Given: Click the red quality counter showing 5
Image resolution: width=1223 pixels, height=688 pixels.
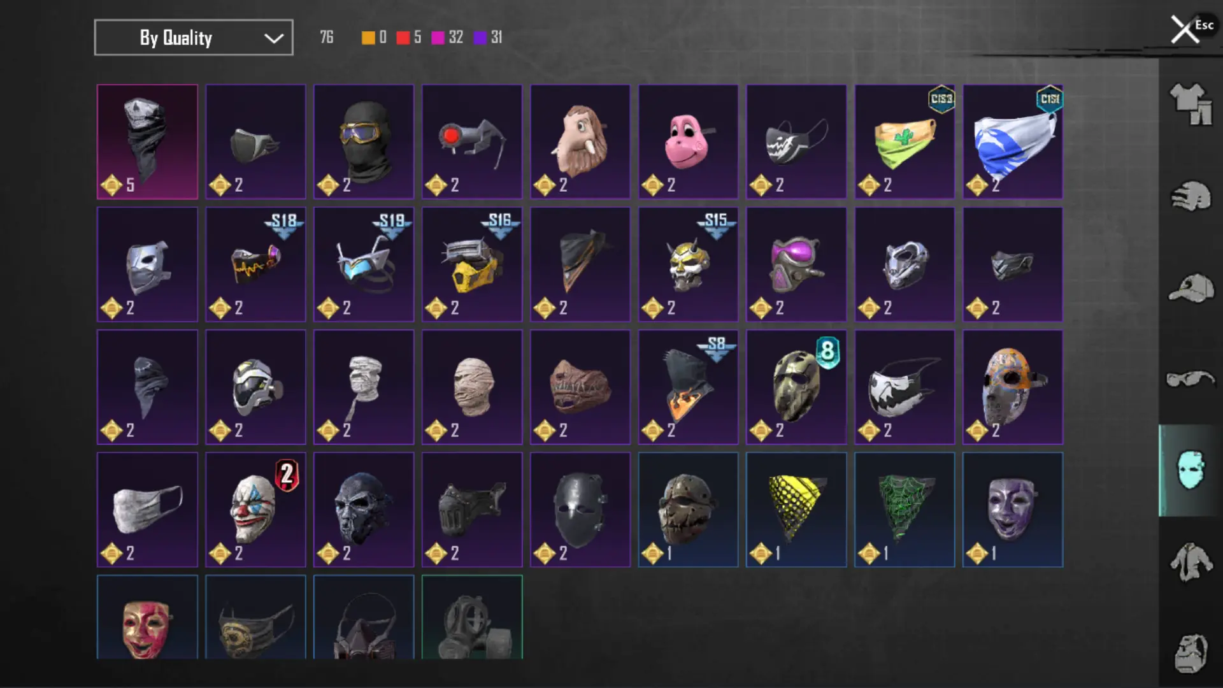Looking at the screenshot, I should (409, 38).
